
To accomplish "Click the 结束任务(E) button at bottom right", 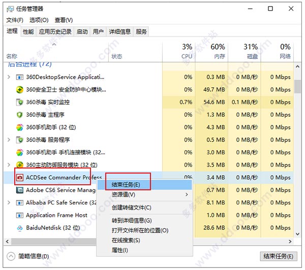I will tap(278, 256).
